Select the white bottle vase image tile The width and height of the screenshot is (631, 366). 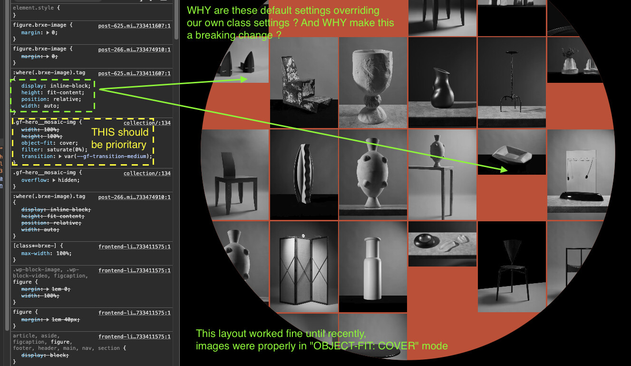point(373,267)
